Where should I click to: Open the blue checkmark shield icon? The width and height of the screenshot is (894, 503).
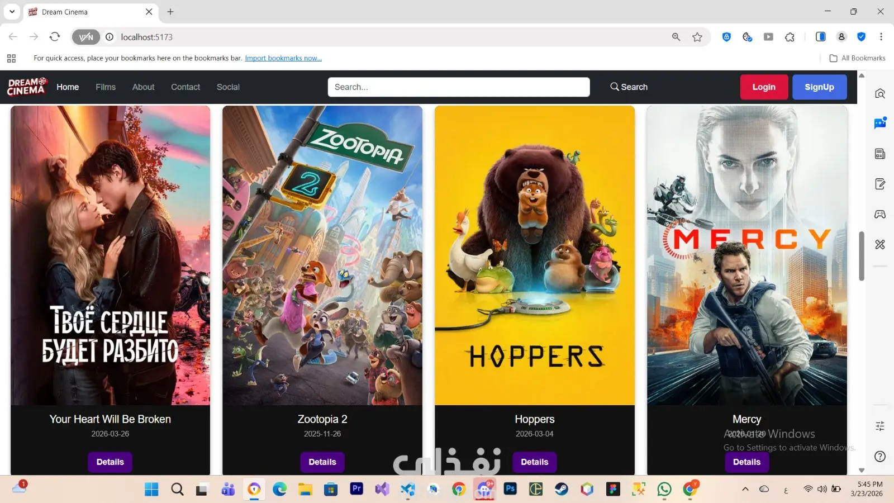[x=862, y=37]
